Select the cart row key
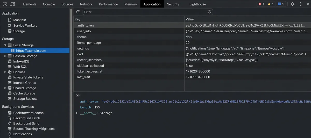 (80, 54)
